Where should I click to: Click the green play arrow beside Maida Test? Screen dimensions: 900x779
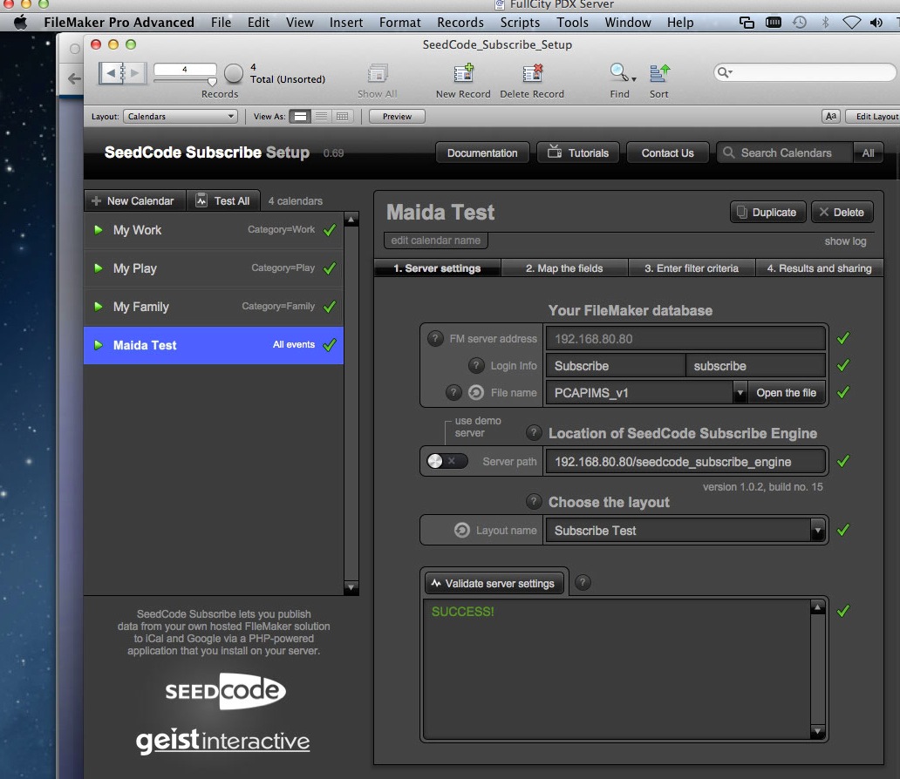pos(99,345)
